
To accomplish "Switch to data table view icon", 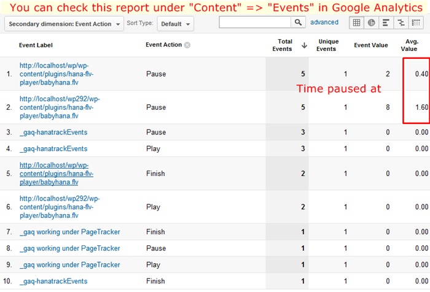I will click(x=356, y=23).
